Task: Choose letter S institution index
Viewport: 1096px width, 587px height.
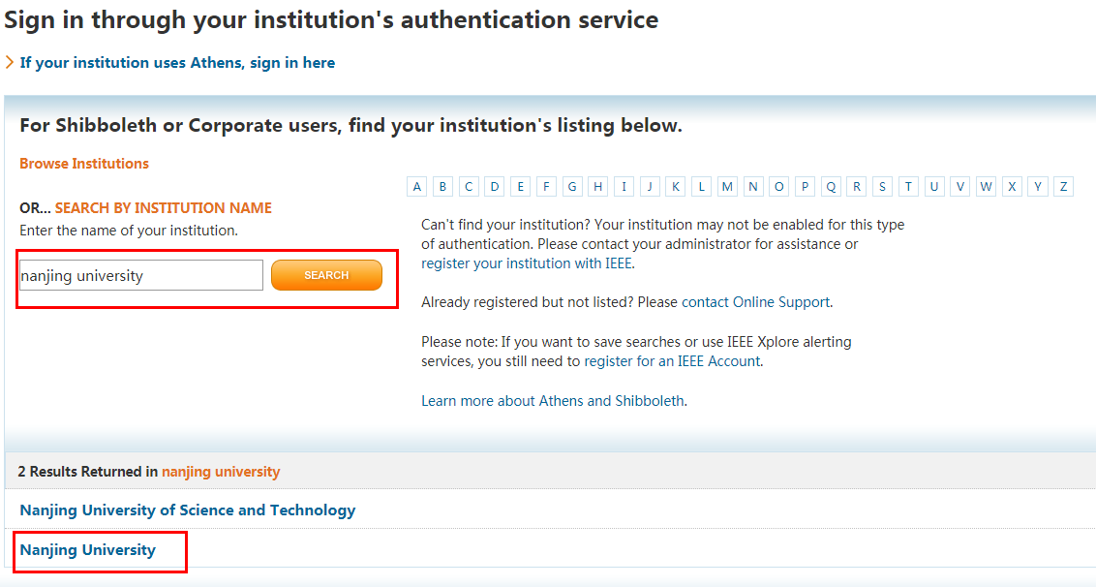Action: point(883,187)
